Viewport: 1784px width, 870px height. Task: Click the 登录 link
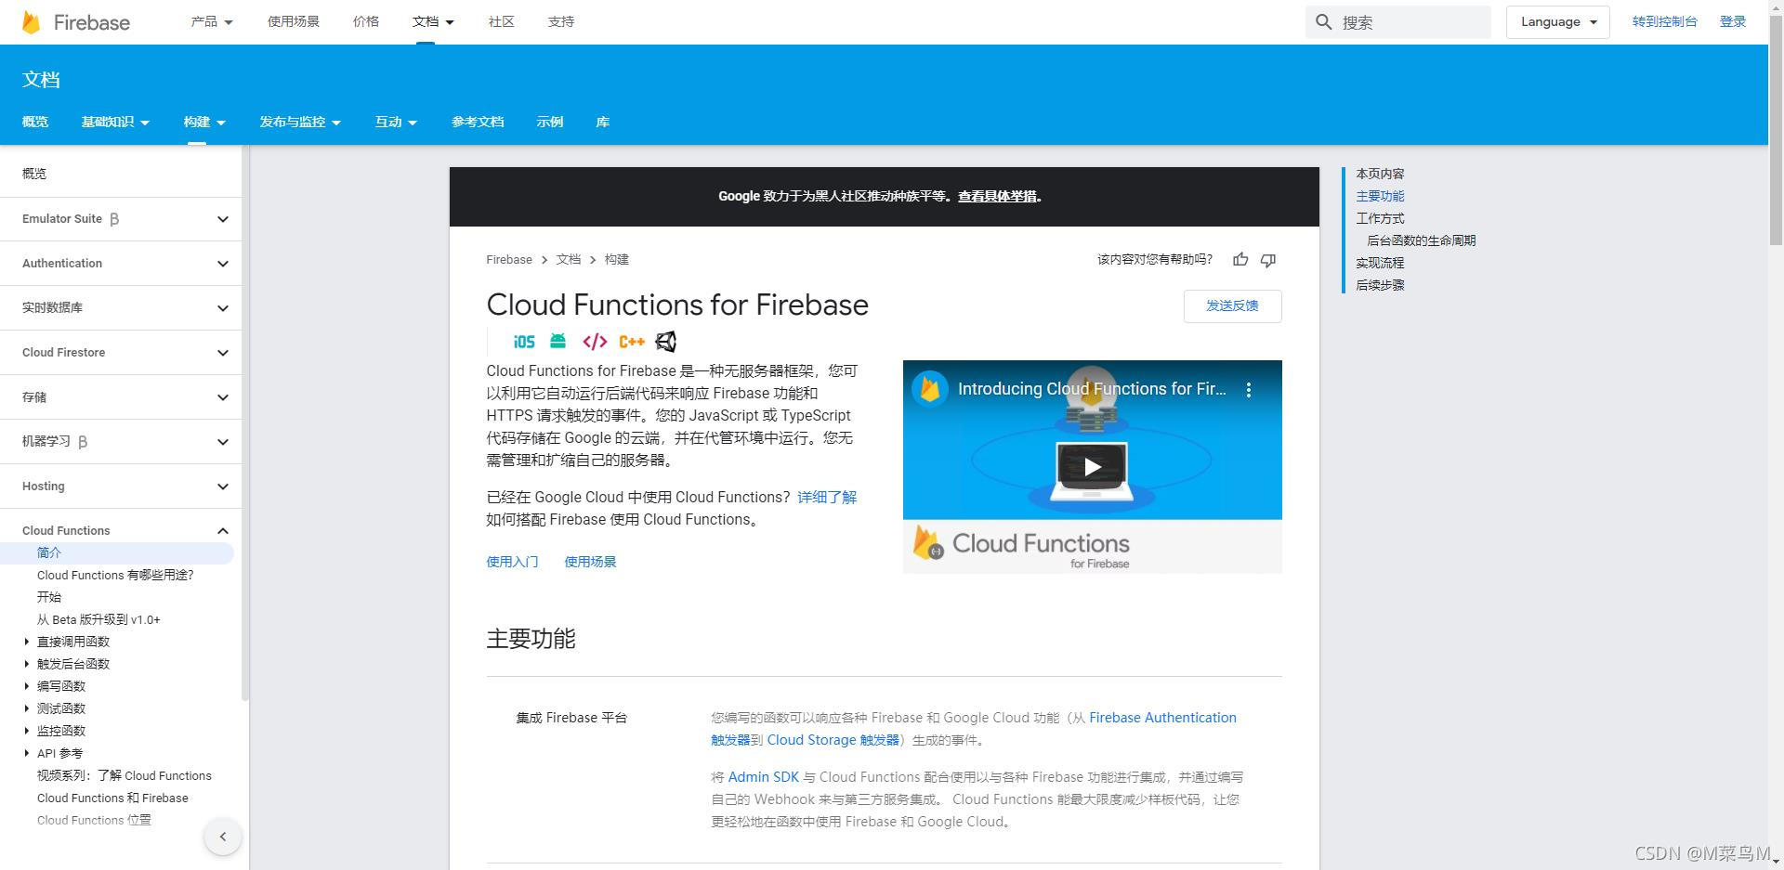click(x=1733, y=21)
